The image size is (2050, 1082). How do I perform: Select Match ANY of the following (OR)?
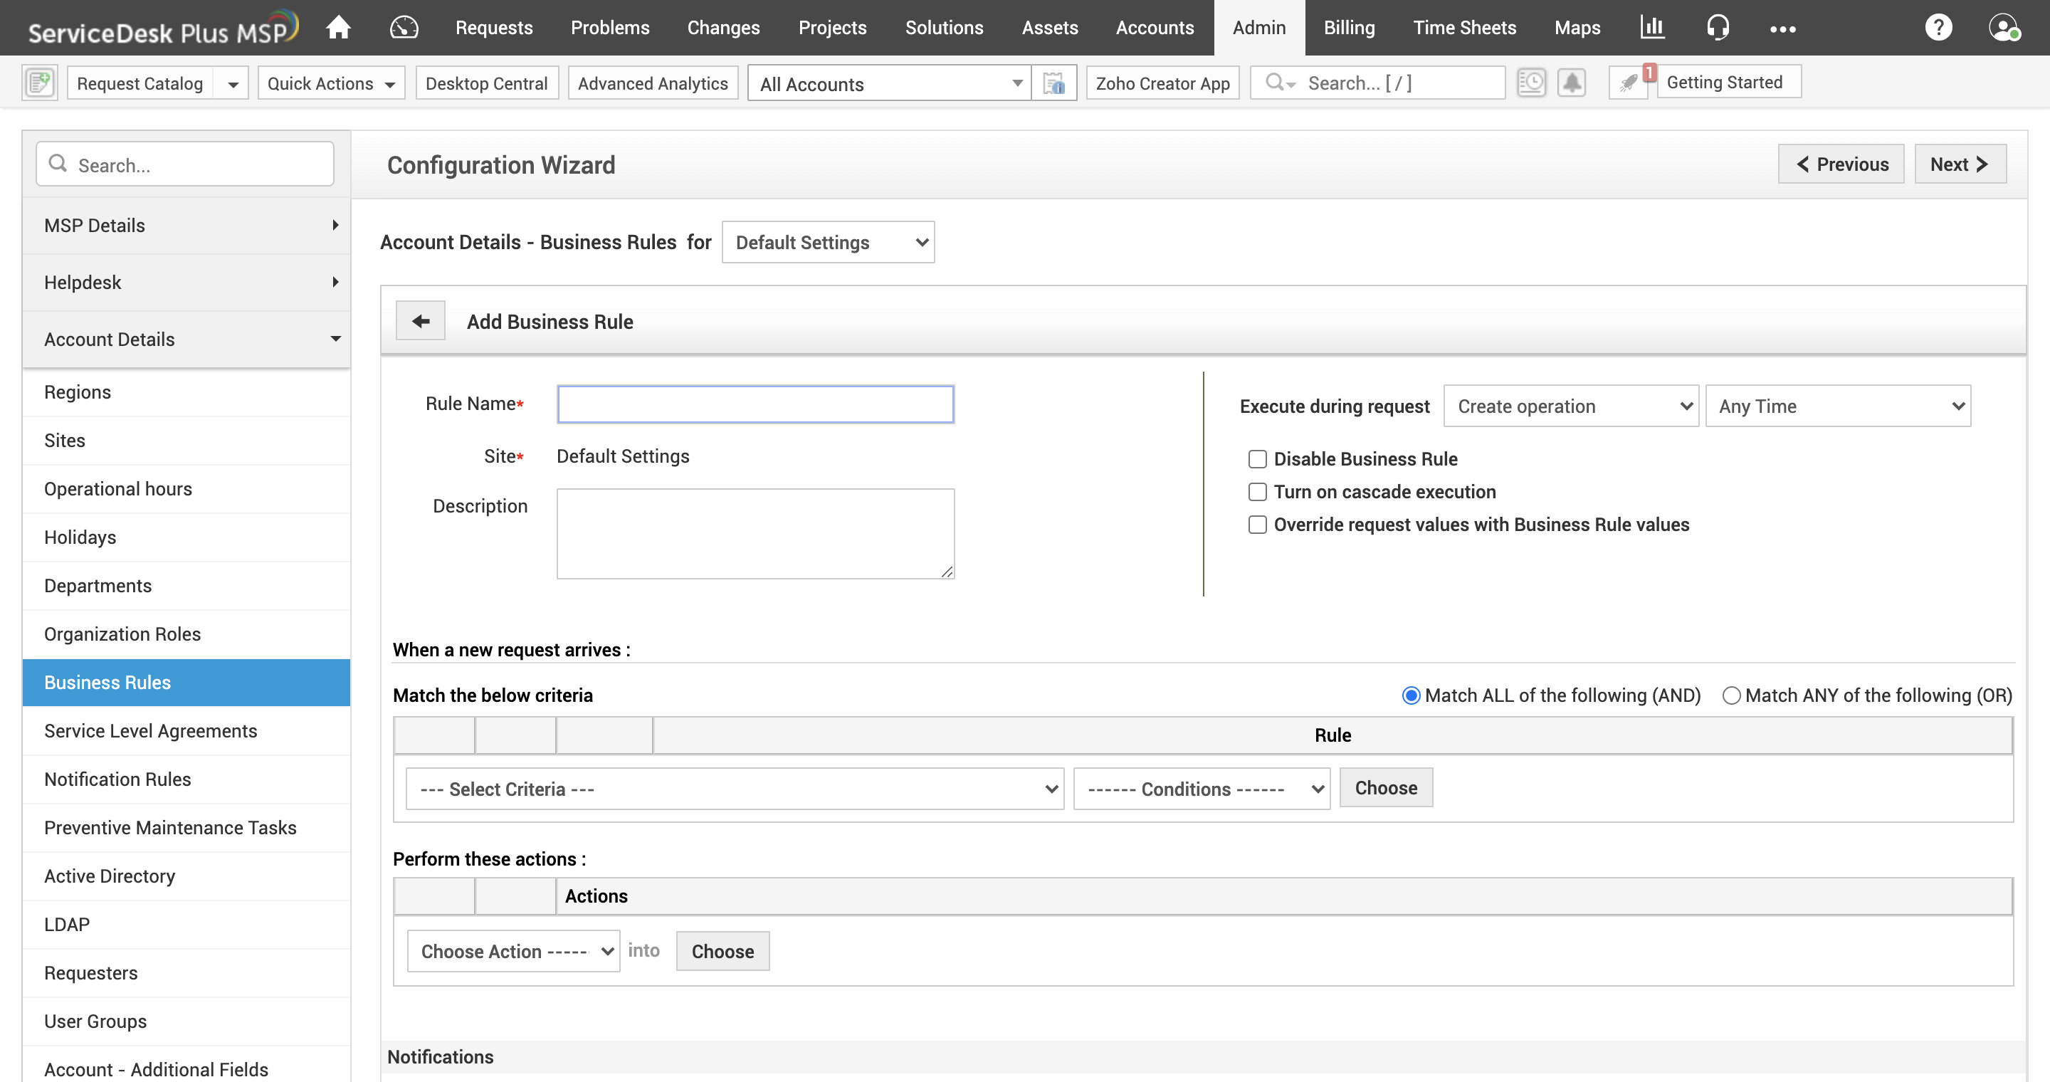(1731, 695)
